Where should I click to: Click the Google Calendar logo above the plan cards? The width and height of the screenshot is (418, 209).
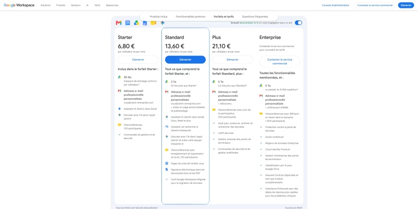[x=127, y=23]
